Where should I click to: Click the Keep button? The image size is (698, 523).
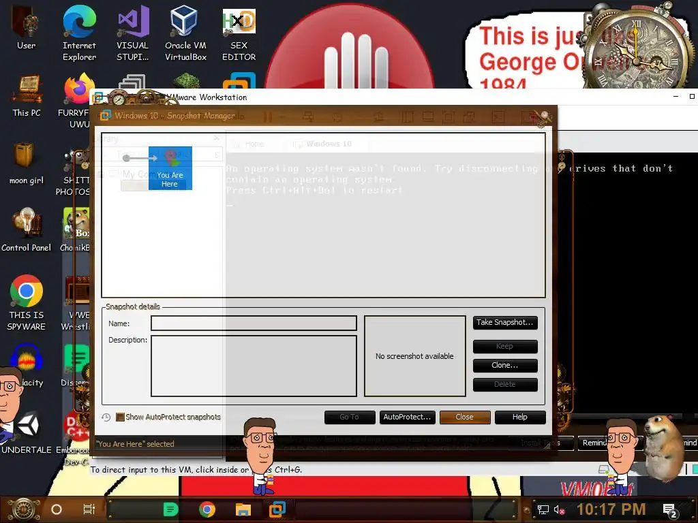pyautogui.click(x=505, y=346)
